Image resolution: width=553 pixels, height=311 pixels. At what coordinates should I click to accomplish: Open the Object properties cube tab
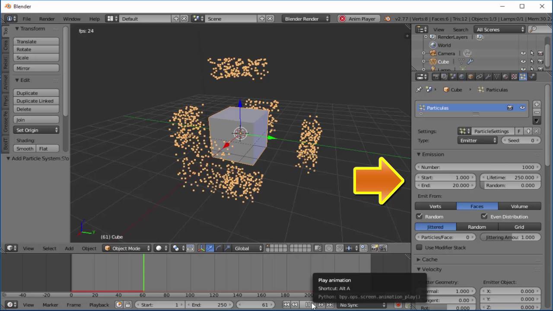470,77
